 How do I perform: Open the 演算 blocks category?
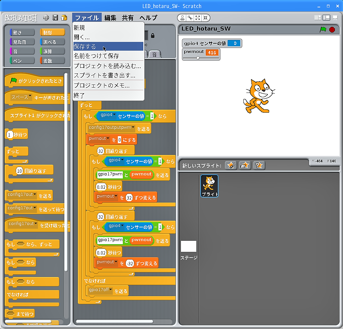(x=52, y=51)
